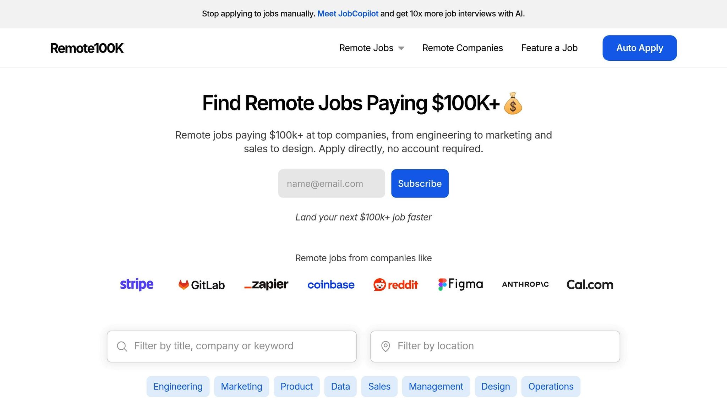
Task: Expand the Remote Jobs dropdown
Action: [371, 48]
